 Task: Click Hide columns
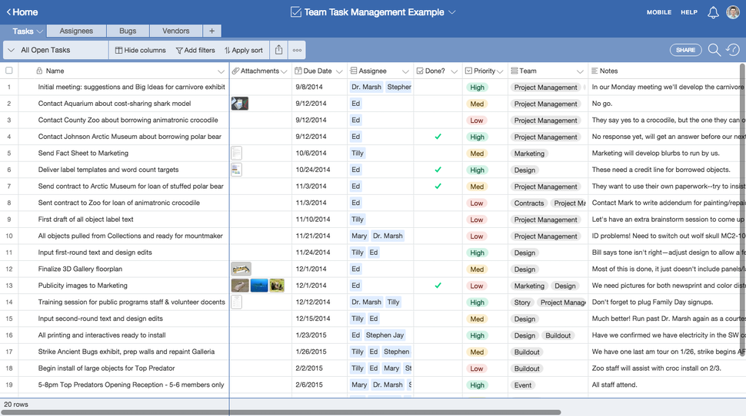click(140, 50)
